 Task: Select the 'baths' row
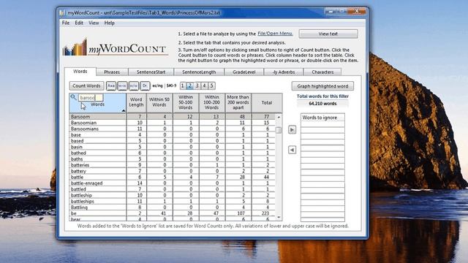(173, 159)
